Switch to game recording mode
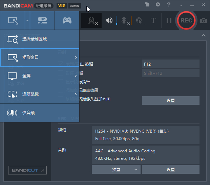This screenshot has width=210, height=185. pyautogui.click(x=67, y=20)
